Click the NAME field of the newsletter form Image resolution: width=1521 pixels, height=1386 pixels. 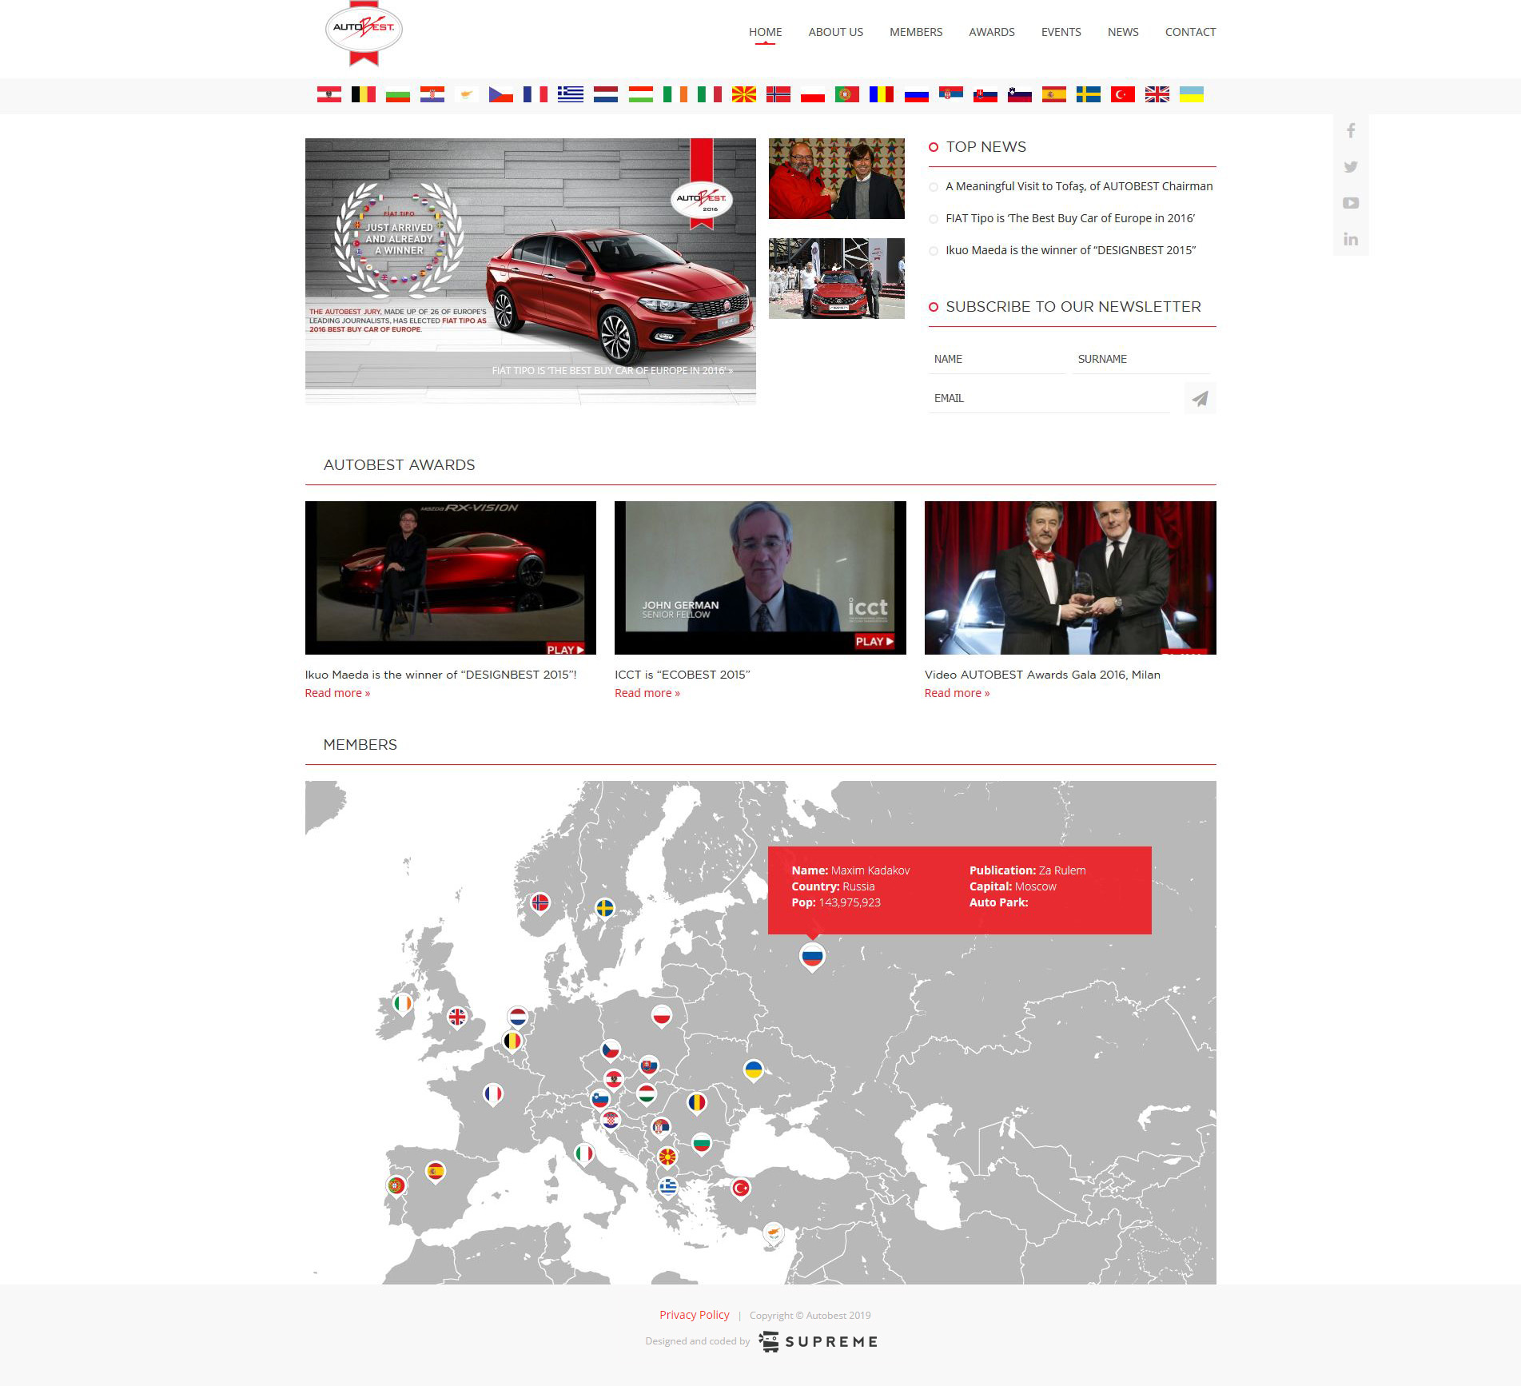click(997, 359)
